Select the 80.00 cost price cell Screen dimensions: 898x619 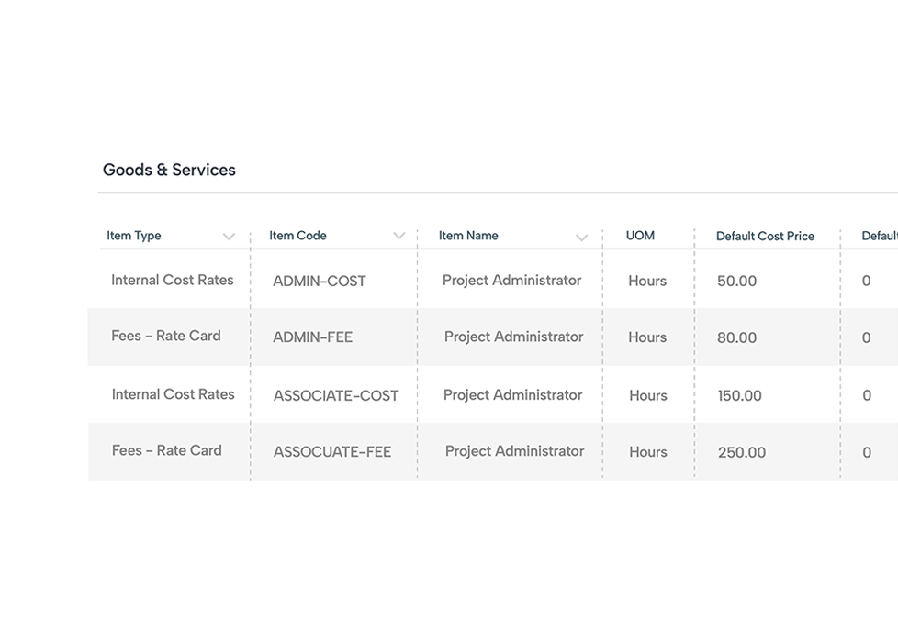[736, 338]
